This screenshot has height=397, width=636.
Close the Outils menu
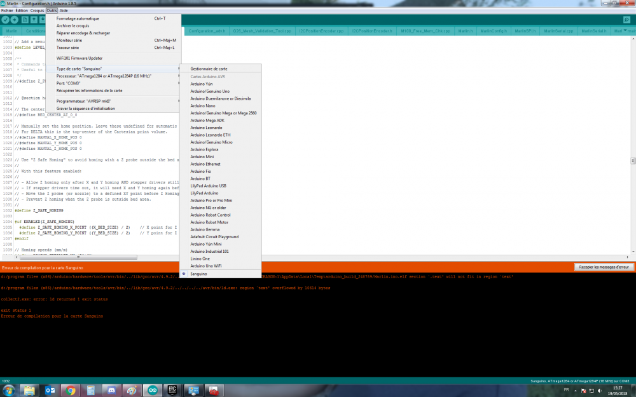(x=52, y=11)
